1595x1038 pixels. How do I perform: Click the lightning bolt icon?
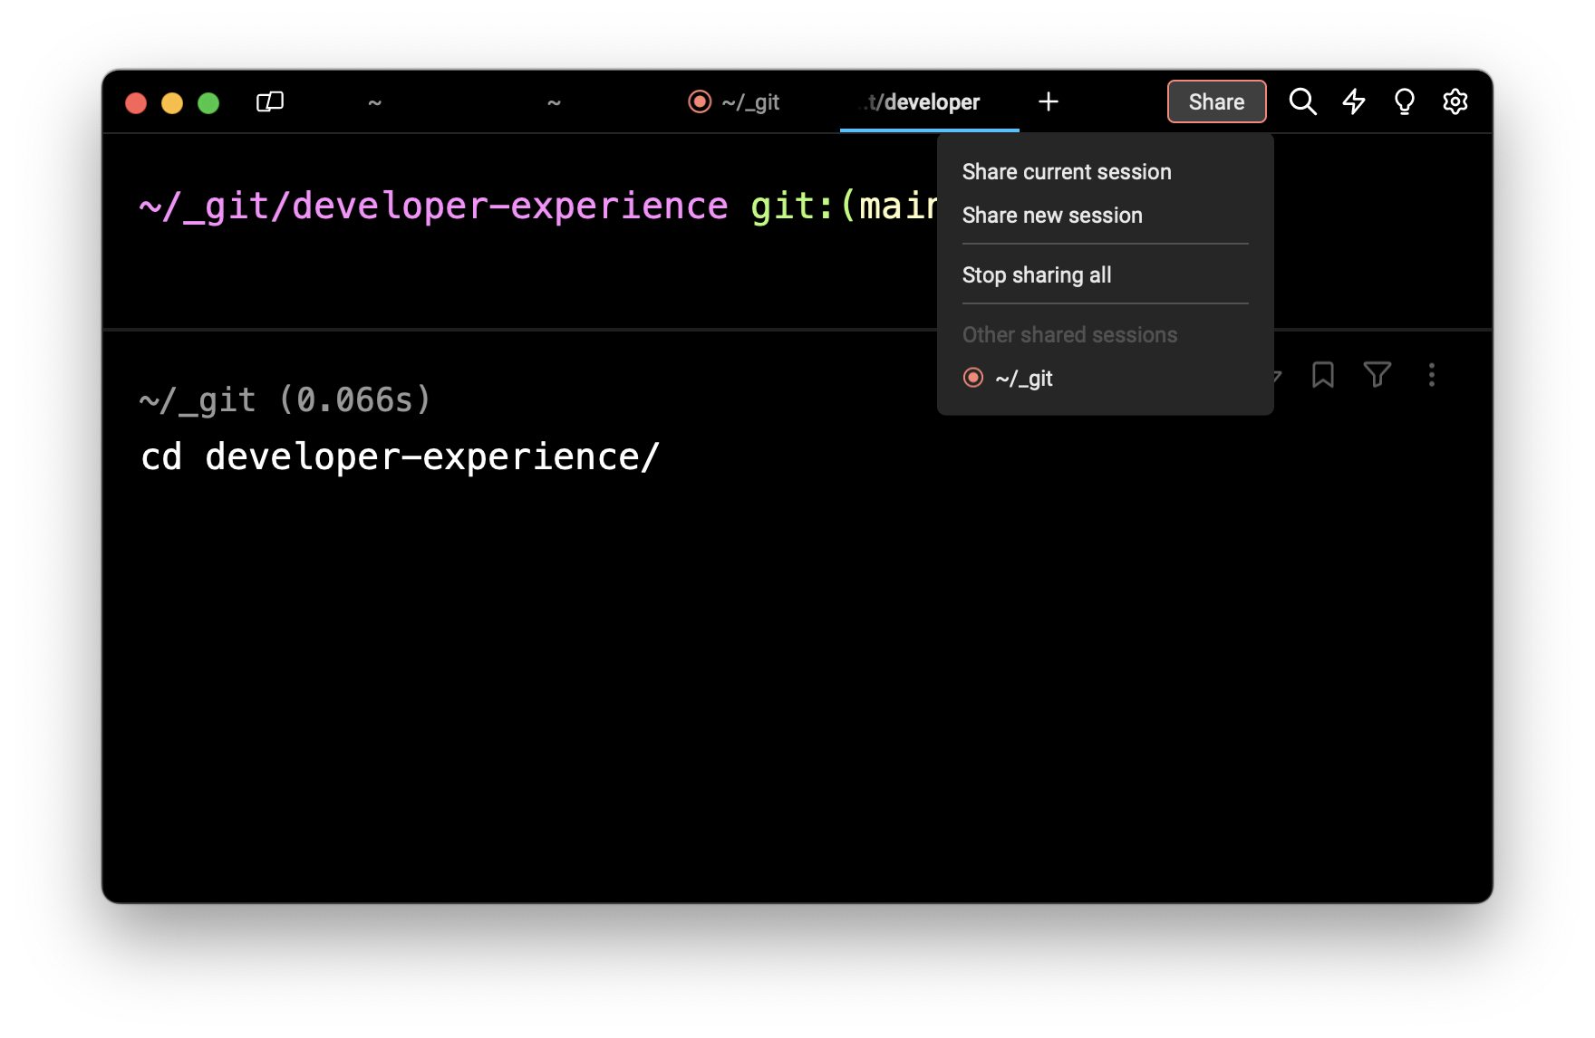click(1353, 101)
